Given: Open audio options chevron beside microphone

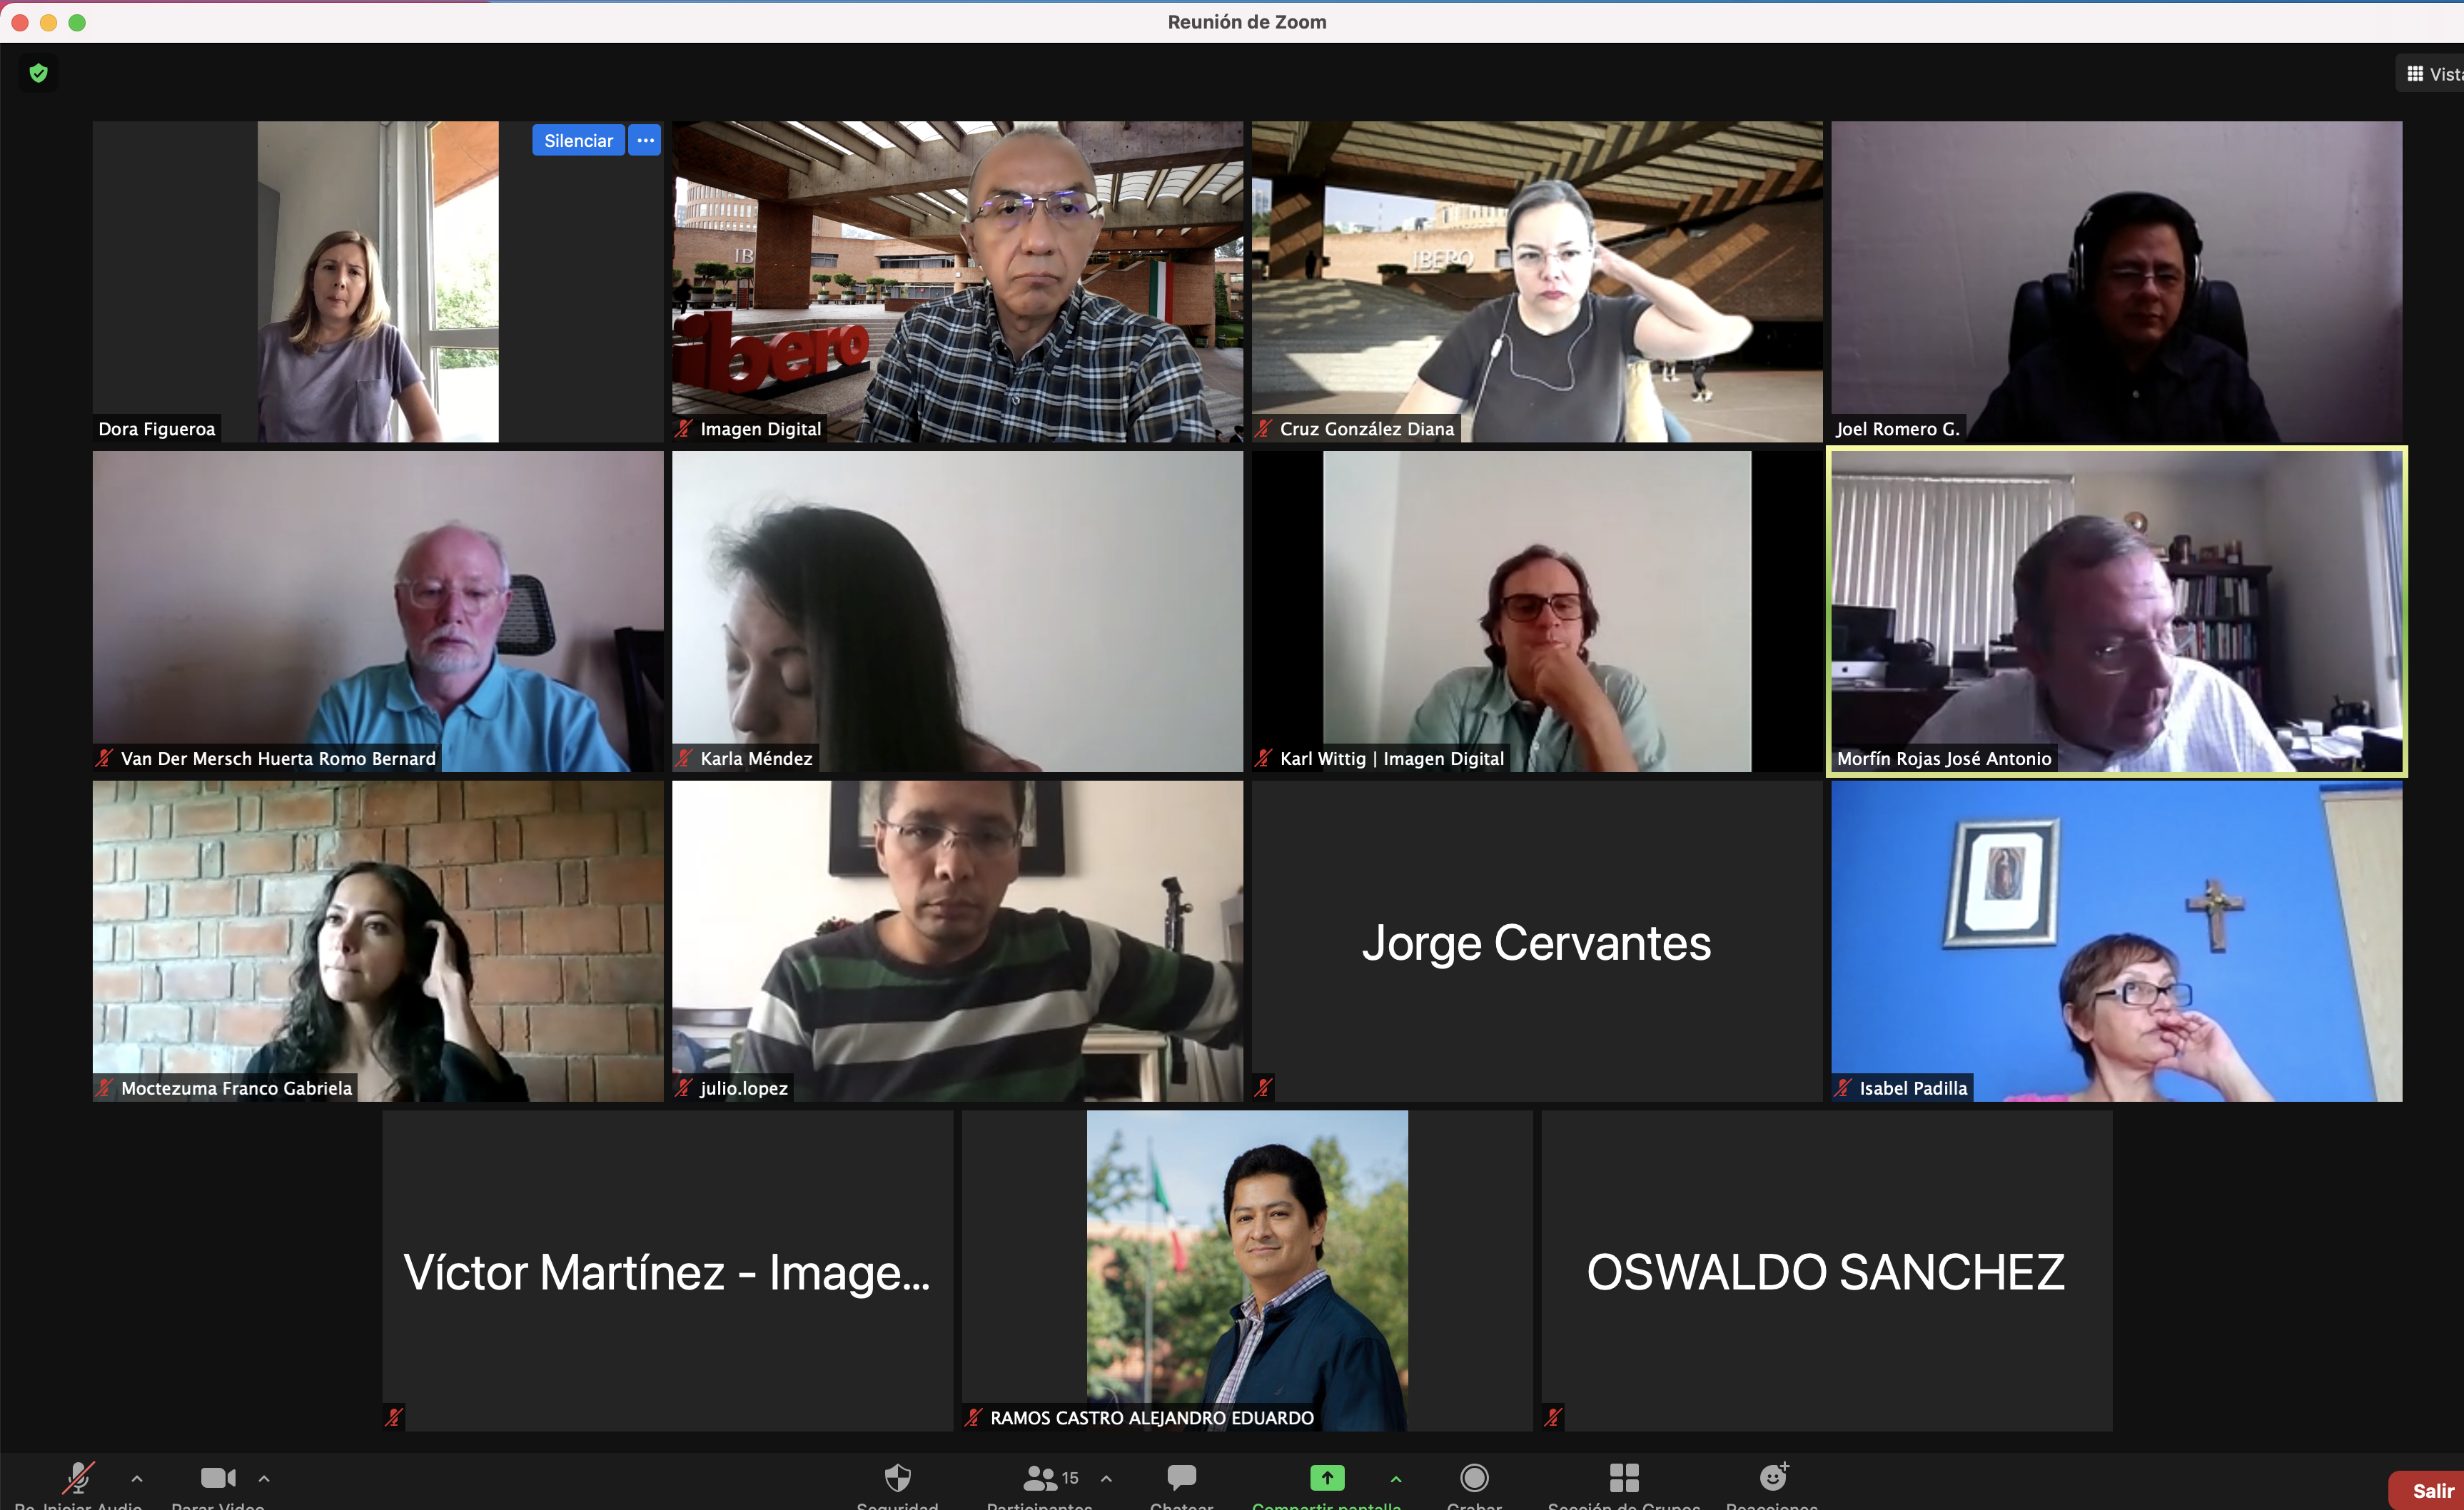Looking at the screenshot, I should coord(137,1478).
